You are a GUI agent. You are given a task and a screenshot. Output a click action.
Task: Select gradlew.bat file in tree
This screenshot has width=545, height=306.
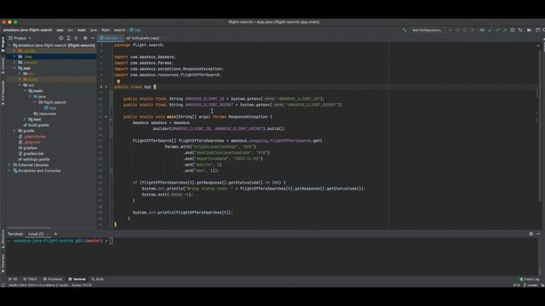pyautogui.click(x=32, y=154)
